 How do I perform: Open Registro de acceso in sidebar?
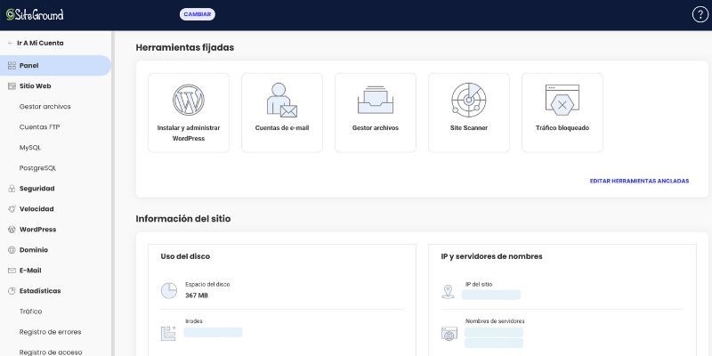coord(51,352)
